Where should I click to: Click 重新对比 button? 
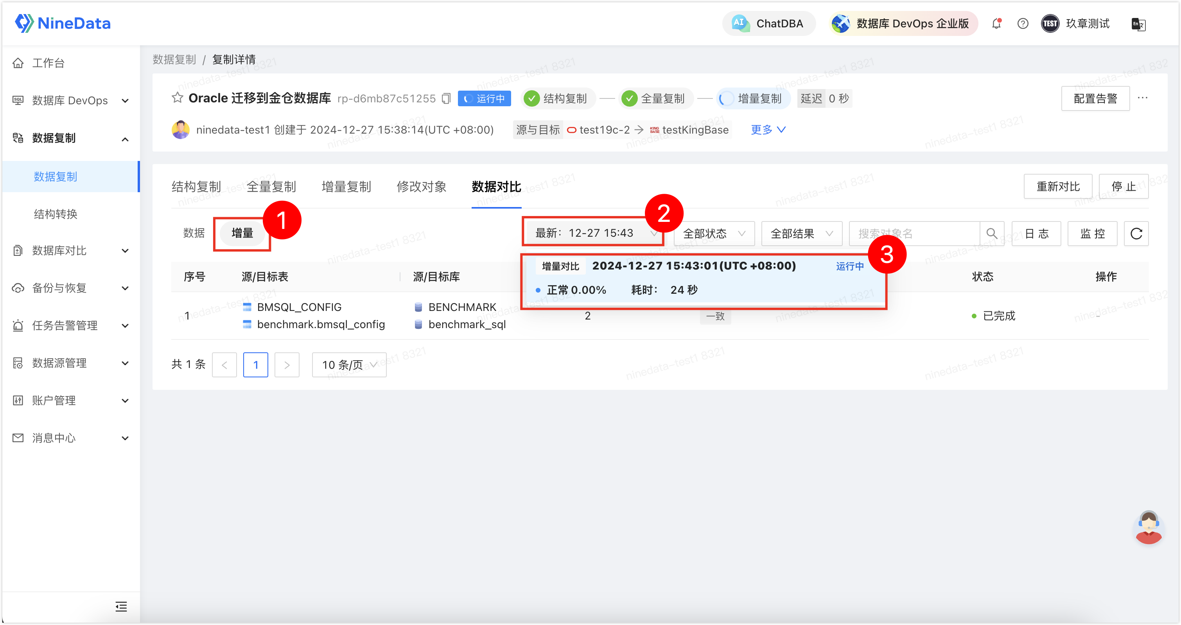tap(1058, 186)
